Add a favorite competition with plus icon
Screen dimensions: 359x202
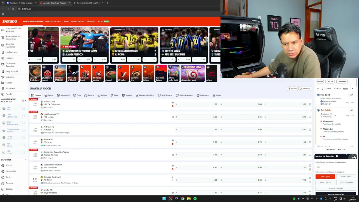click(23, 100)
